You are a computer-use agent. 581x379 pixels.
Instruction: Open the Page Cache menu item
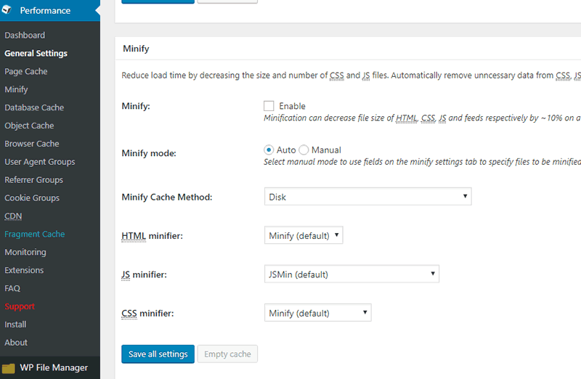(26, 71)
